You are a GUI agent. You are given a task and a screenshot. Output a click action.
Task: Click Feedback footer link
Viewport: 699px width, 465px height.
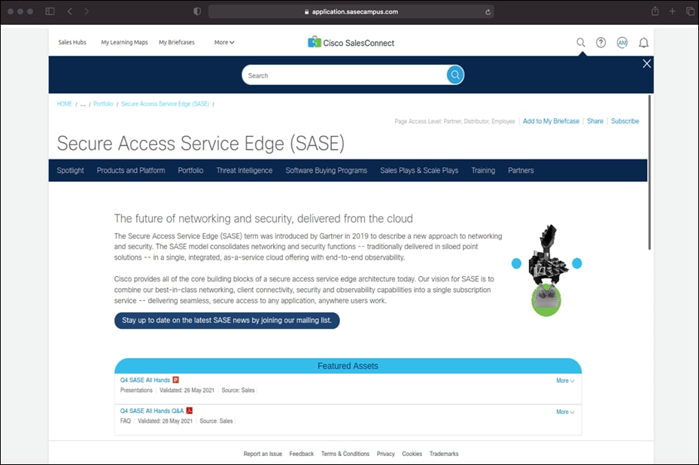click(302, 454)
